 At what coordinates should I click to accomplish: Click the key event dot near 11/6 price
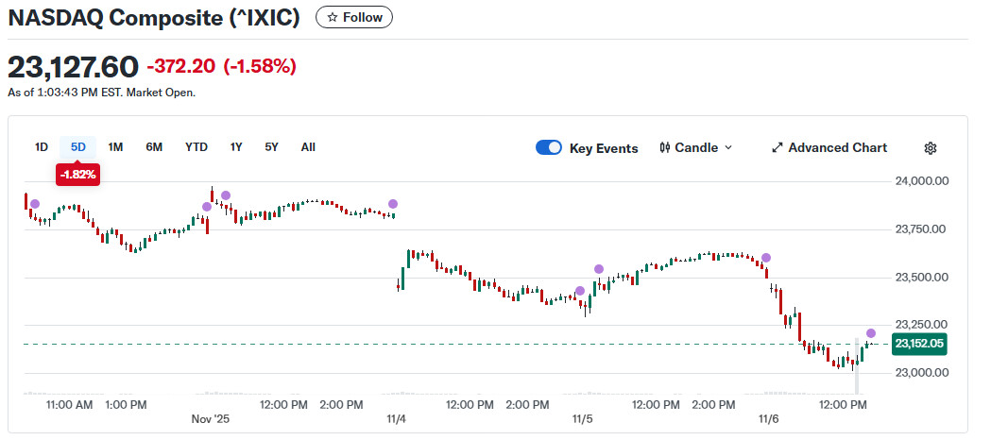tap(871, 333)
